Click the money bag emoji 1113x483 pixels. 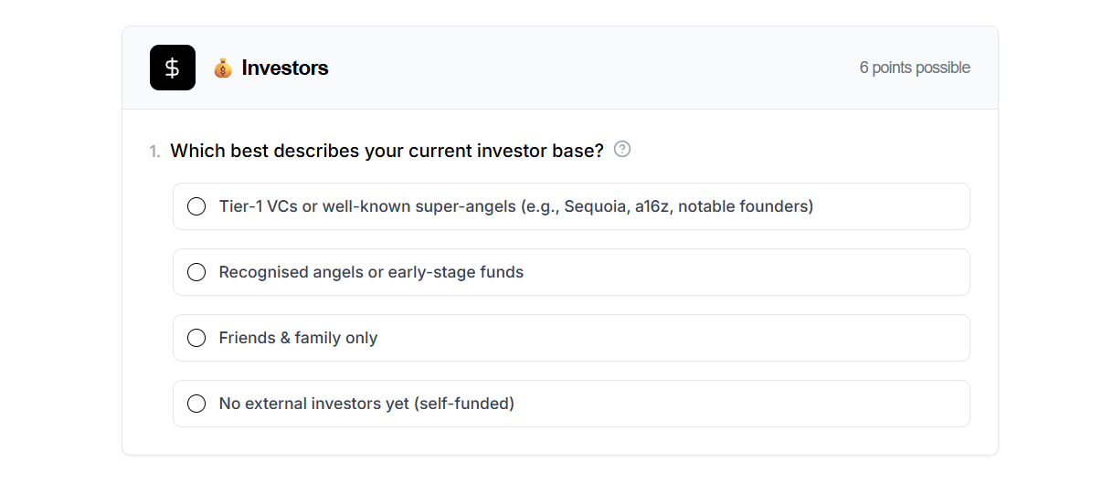[223, 68]
